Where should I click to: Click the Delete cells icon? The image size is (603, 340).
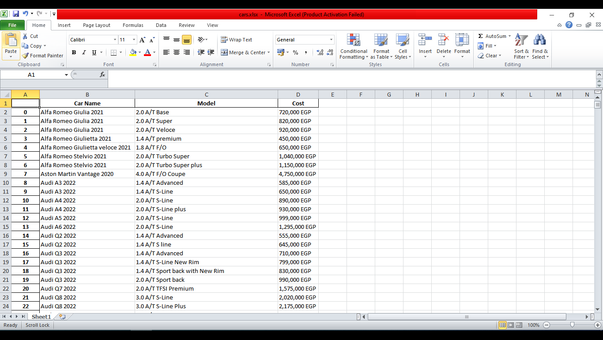(444, 40)
